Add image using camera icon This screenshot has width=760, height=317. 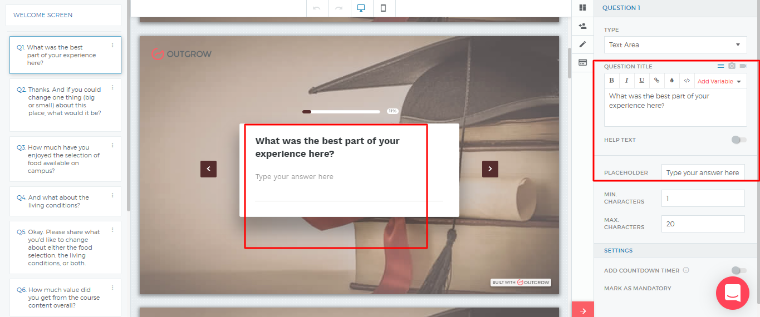point(732,66)
